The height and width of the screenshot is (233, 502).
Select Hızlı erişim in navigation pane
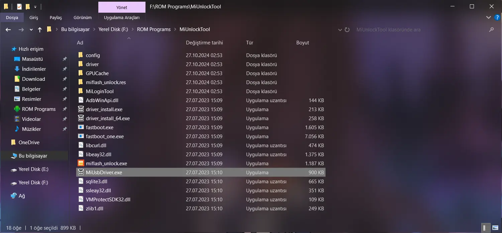pos(31,49)
